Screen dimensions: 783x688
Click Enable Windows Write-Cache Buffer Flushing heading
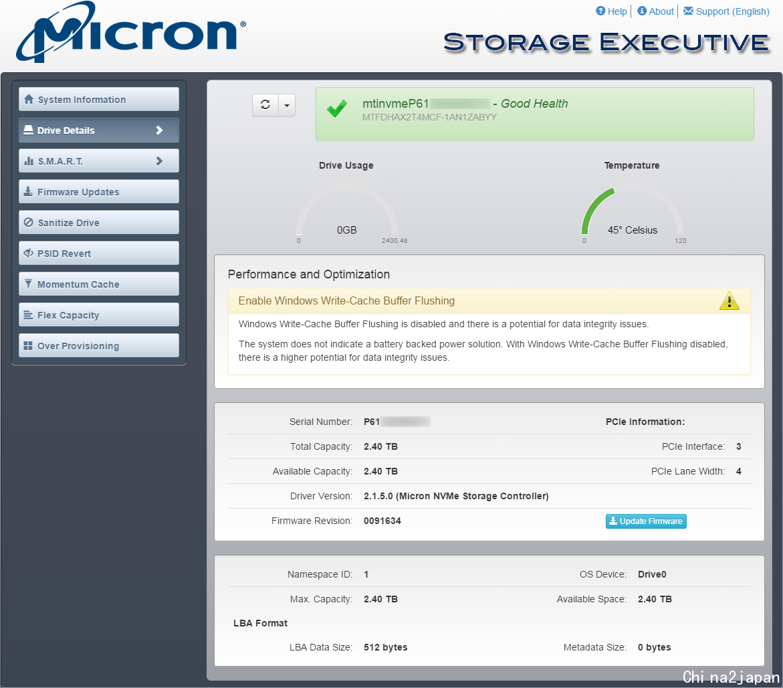[346, 300]
